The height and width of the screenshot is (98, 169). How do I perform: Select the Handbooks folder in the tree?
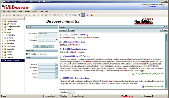tap(10, 49)
